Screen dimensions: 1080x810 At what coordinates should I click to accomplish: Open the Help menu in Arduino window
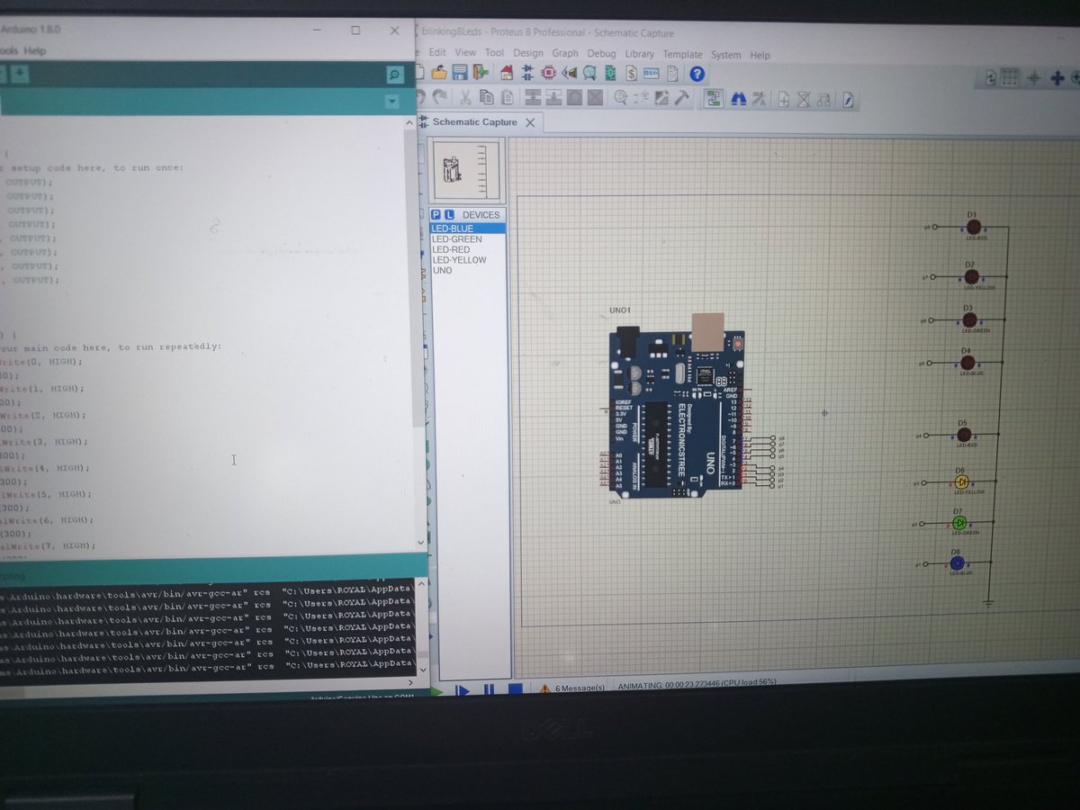tap(35, 51)
